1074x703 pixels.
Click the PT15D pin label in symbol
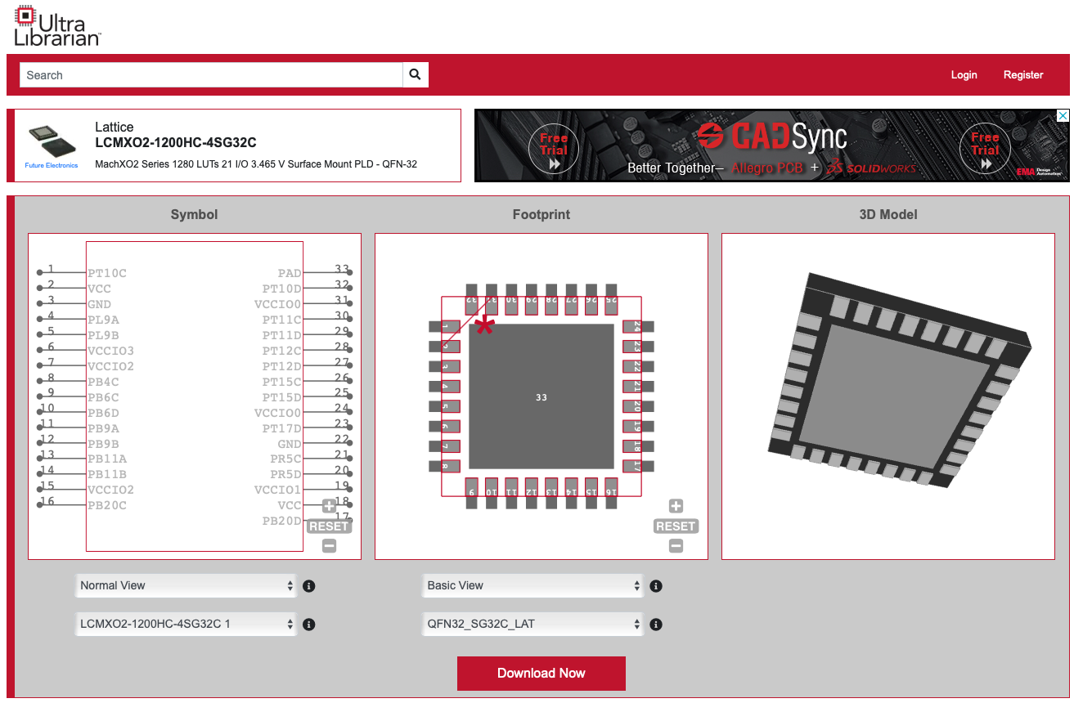(281, 397)
